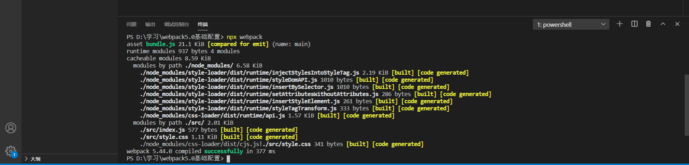Click the './src/index.js' line
689x165 pixels.
(219, 130)
